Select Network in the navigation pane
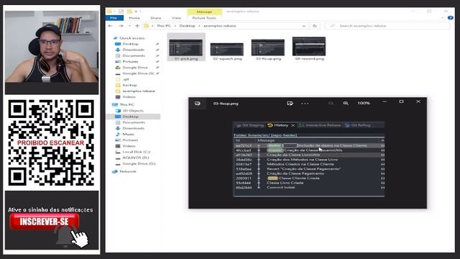This screenshot has width=460, height=259. click(128, 171)
